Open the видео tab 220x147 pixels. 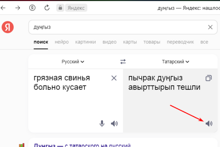(x=110, y=42)
